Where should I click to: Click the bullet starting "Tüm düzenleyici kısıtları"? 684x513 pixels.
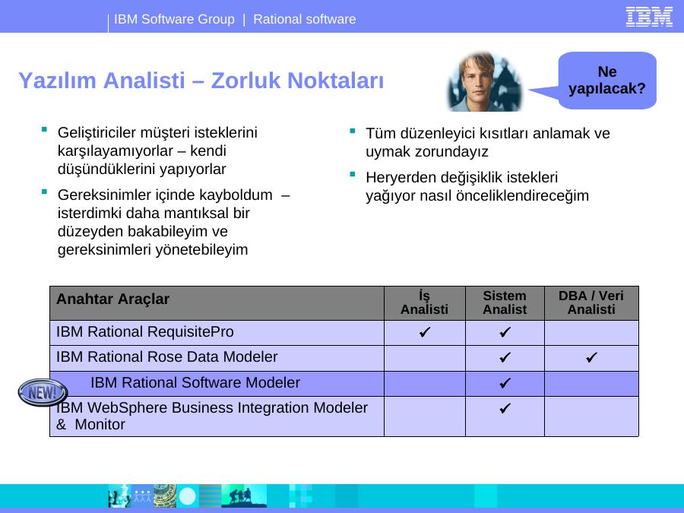488,142
